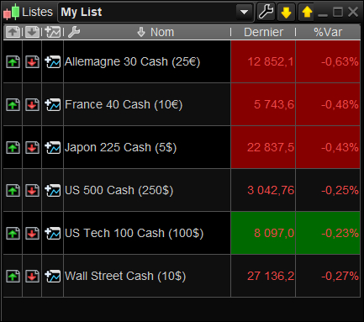
Task: Buy France 40 Cash with green arrow
Action: click(x=13, y=105)
